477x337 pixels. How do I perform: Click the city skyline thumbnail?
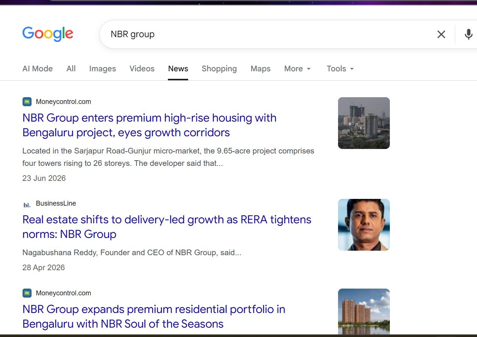(364, 123)
